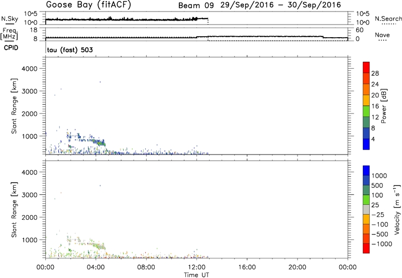
Task: Click the '2000' range label on Power panel
Action: 29,113
